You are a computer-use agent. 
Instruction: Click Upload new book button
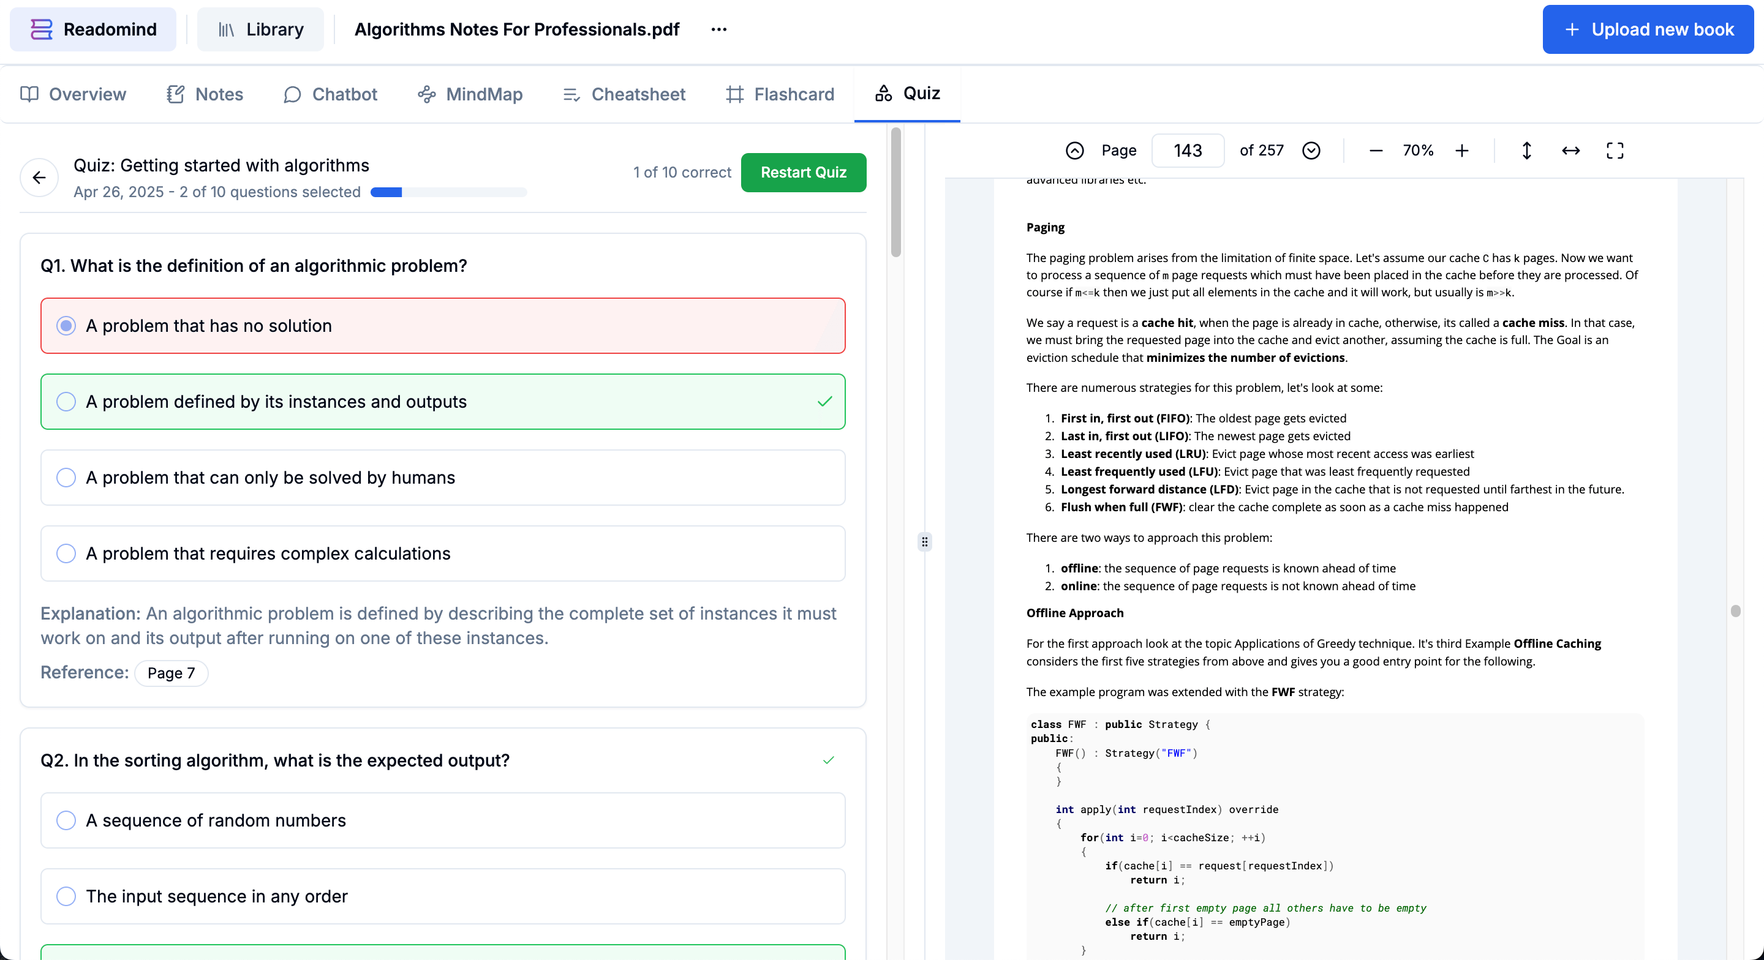(x=1648, y=29)
